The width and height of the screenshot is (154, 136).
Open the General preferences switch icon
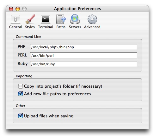15,19
